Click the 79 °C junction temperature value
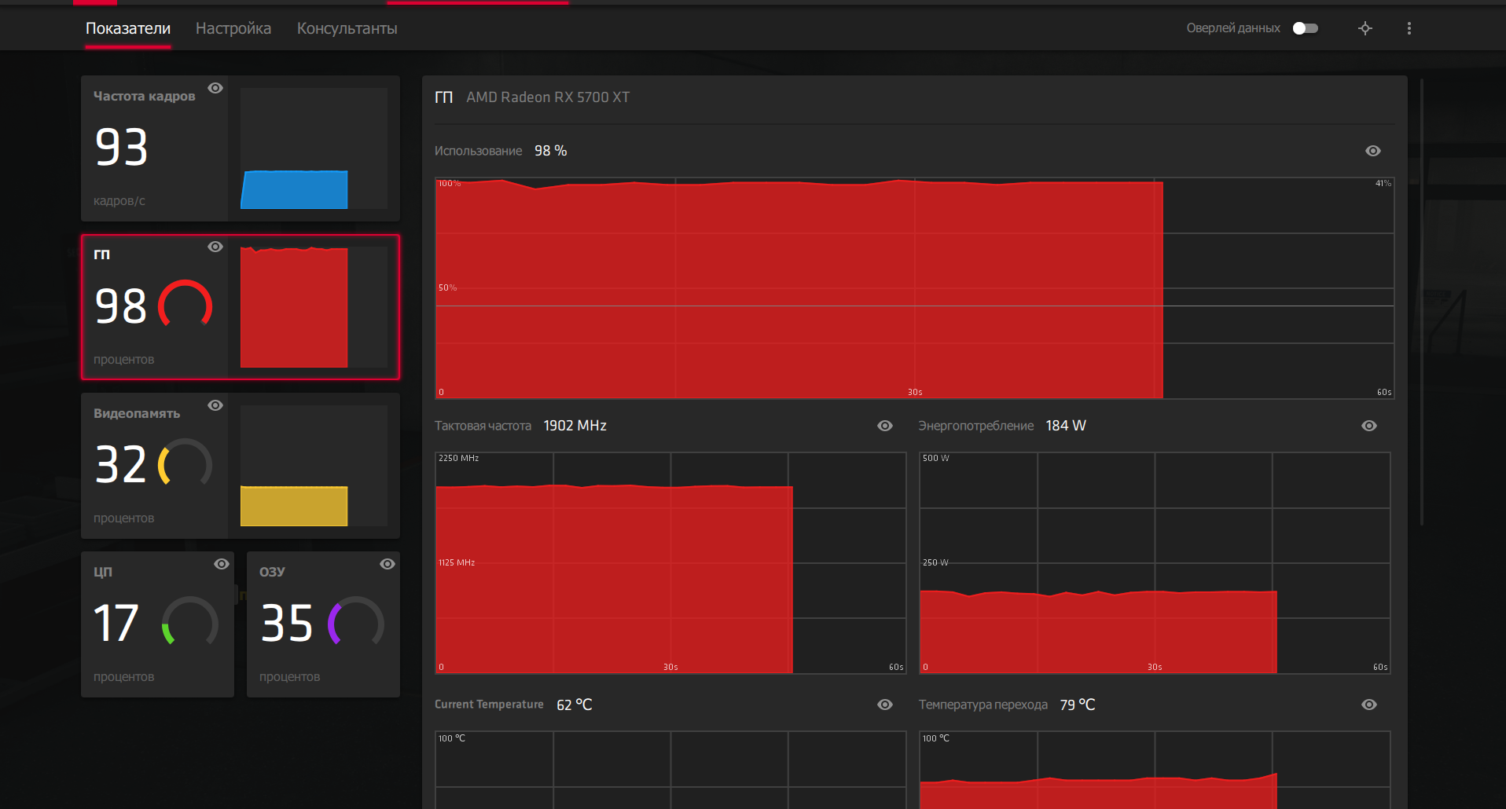The image size is (1506, 809). click(x=1078, y=705)
